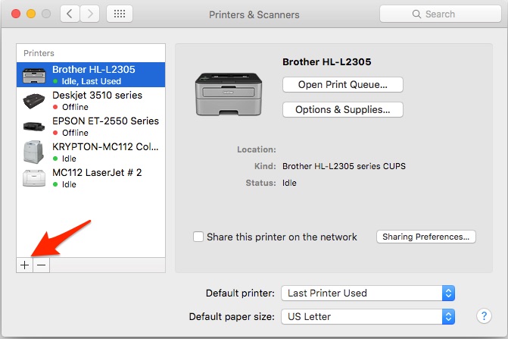Select MC112 LaserJet # 2 printer
The image size is (508, 339).
click(91, 177)
